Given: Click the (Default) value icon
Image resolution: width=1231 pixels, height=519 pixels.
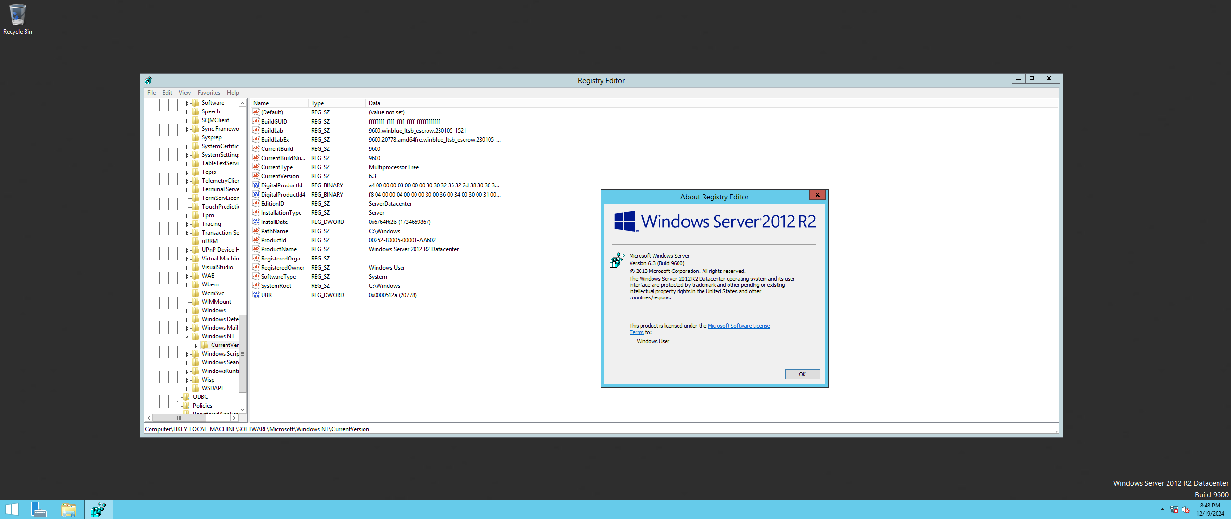Looking at the screenshot, I should [x=256, y=112].
